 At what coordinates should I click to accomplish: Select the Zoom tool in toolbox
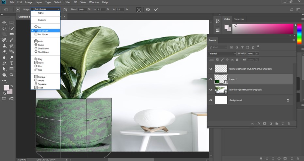[12, 75]
